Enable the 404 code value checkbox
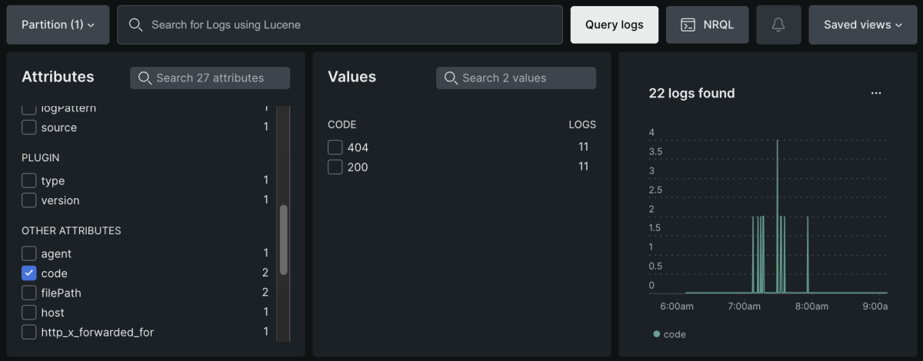The width and height of the screenshot is (923, 361). point(335,147)
